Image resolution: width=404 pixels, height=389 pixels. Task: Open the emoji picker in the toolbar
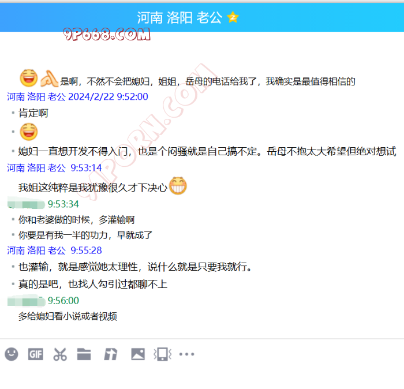pyautogui.click(x=12, y=354)
